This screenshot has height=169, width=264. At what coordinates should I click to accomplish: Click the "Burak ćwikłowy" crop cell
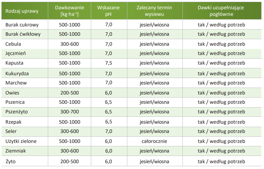tap(23, 34)
